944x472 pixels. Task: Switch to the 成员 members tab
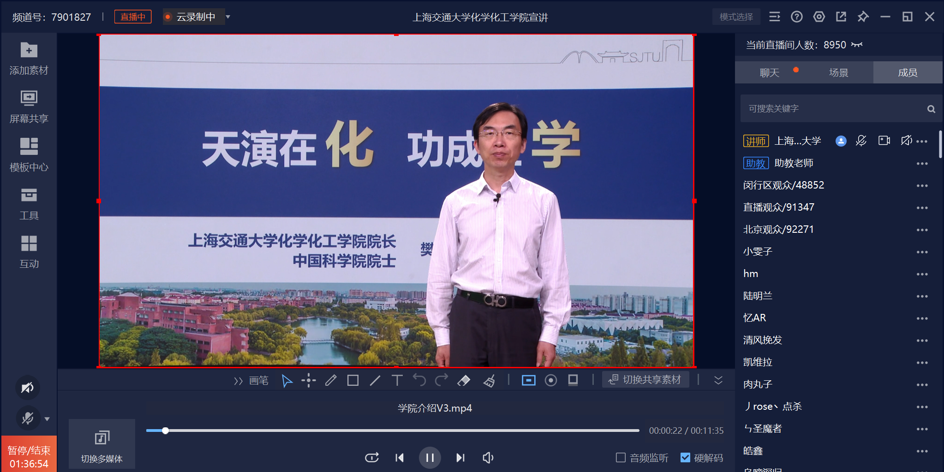pyautogui.click(x=908, y=73)
